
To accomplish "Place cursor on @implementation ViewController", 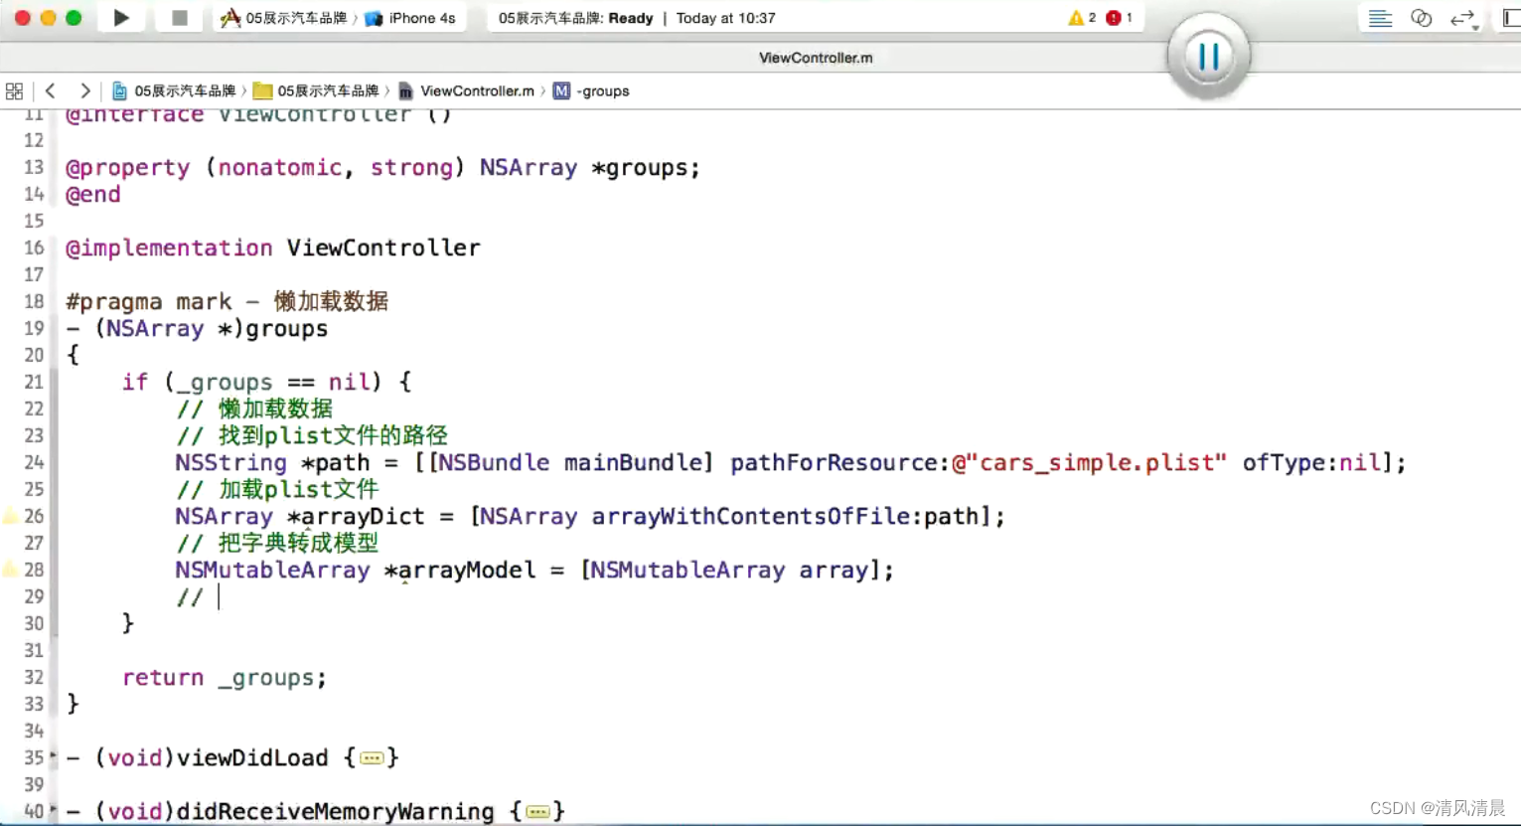I will point(272,248).
